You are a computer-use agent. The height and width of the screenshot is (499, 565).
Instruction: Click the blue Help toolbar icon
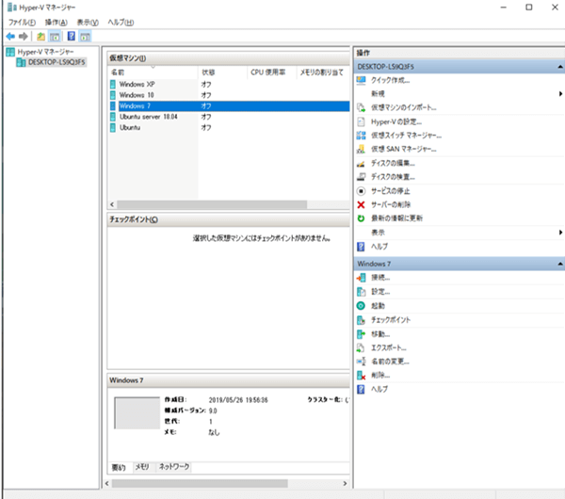pos(72,36)
